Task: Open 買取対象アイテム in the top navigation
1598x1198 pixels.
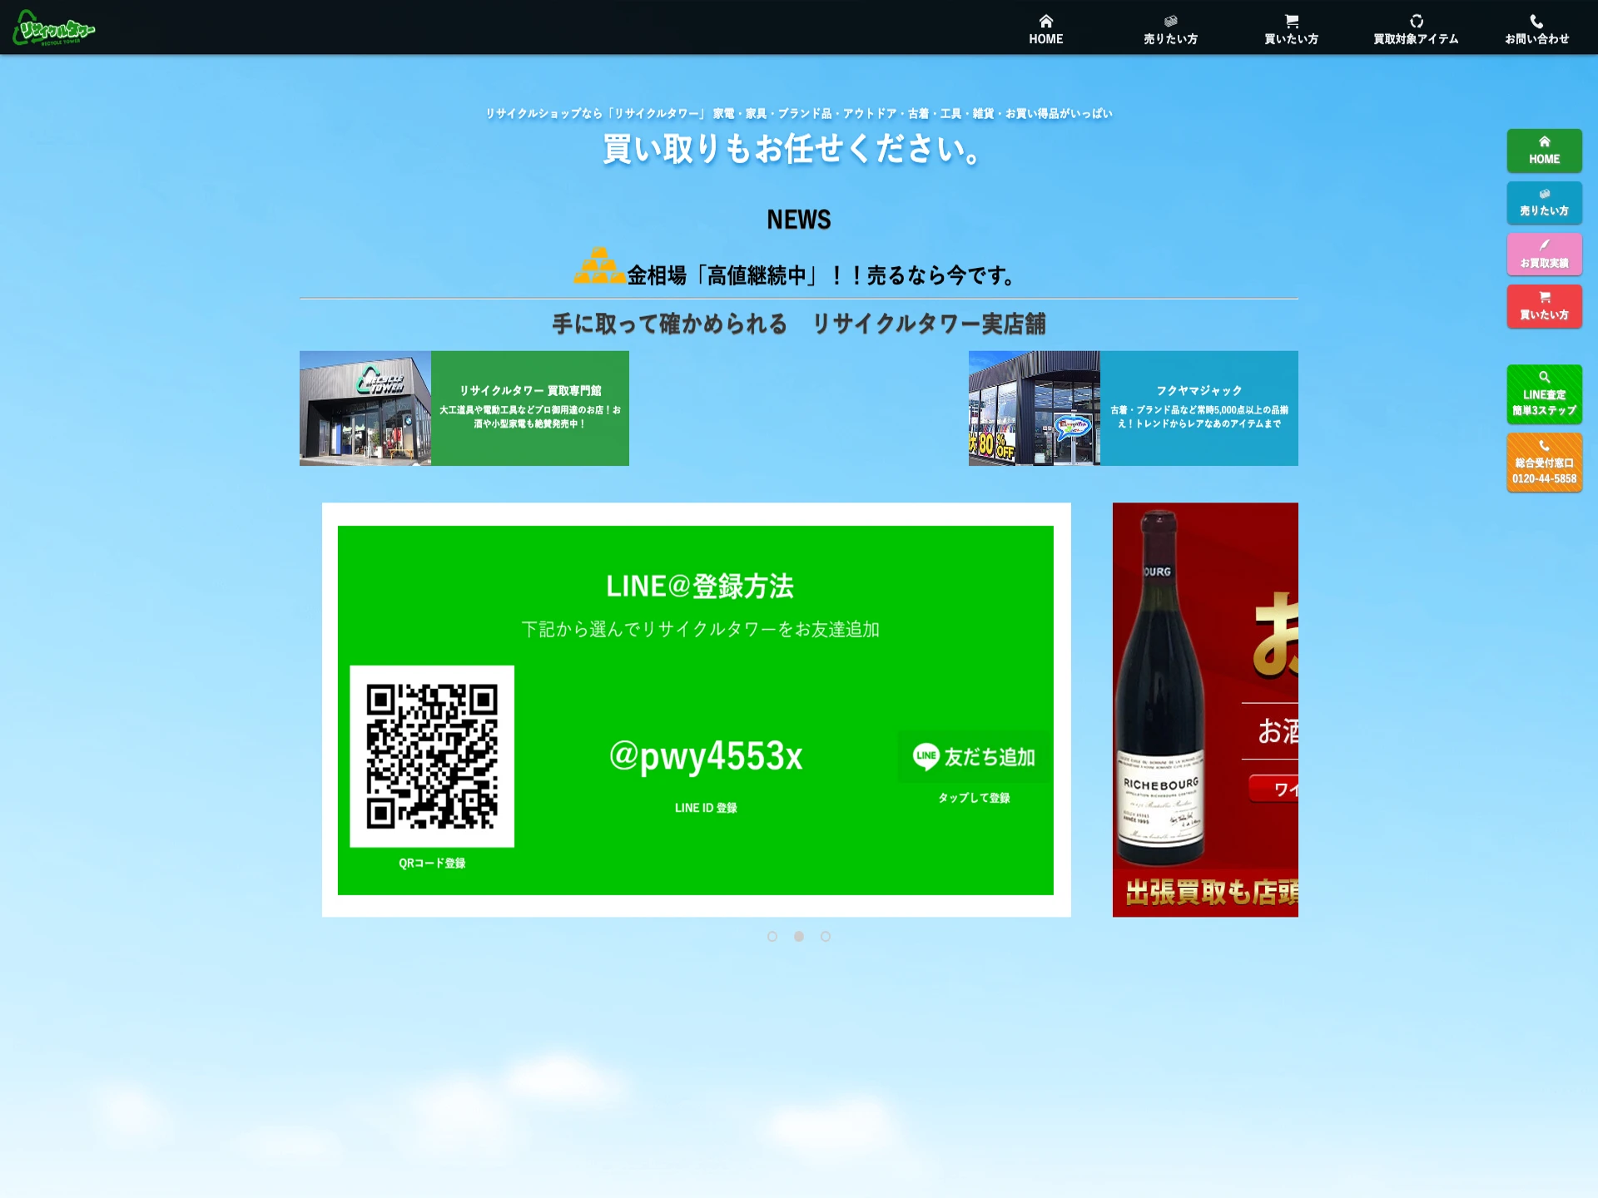Action: 1416,29
